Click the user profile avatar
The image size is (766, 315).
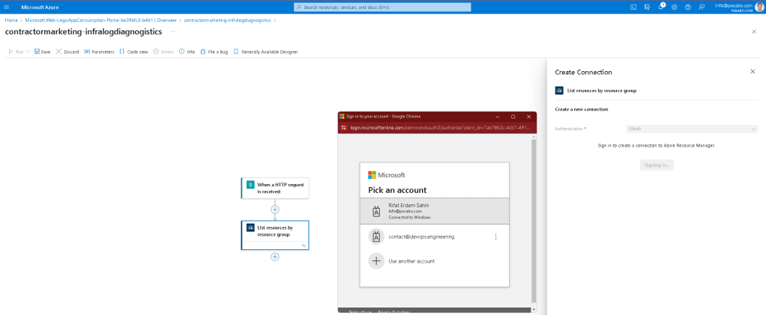tap(759, 6)
